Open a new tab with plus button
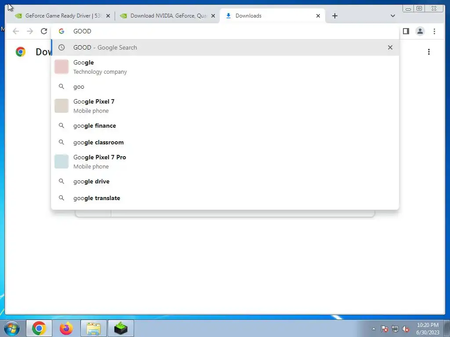 point(334,16)
